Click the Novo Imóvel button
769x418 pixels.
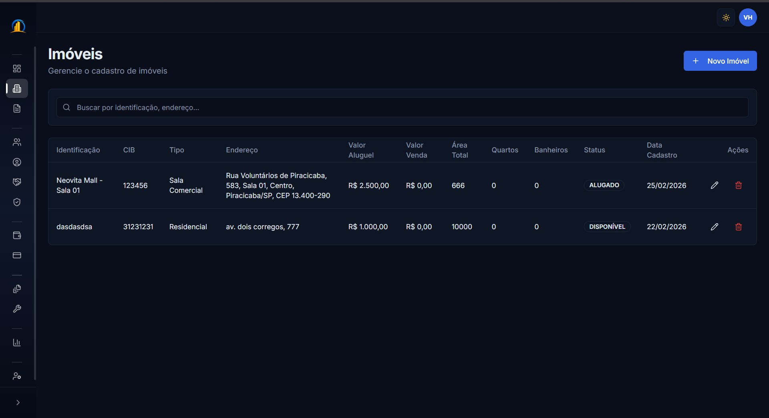pyautogui.click(x=720, y=61)
